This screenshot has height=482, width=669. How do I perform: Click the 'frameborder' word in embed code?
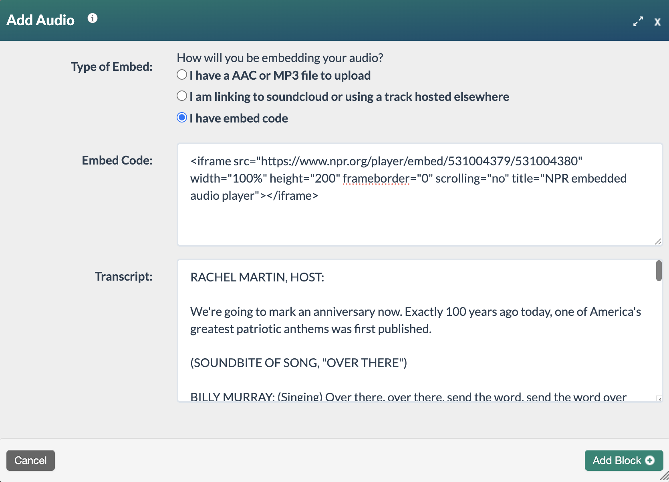[x=376, y=178]
